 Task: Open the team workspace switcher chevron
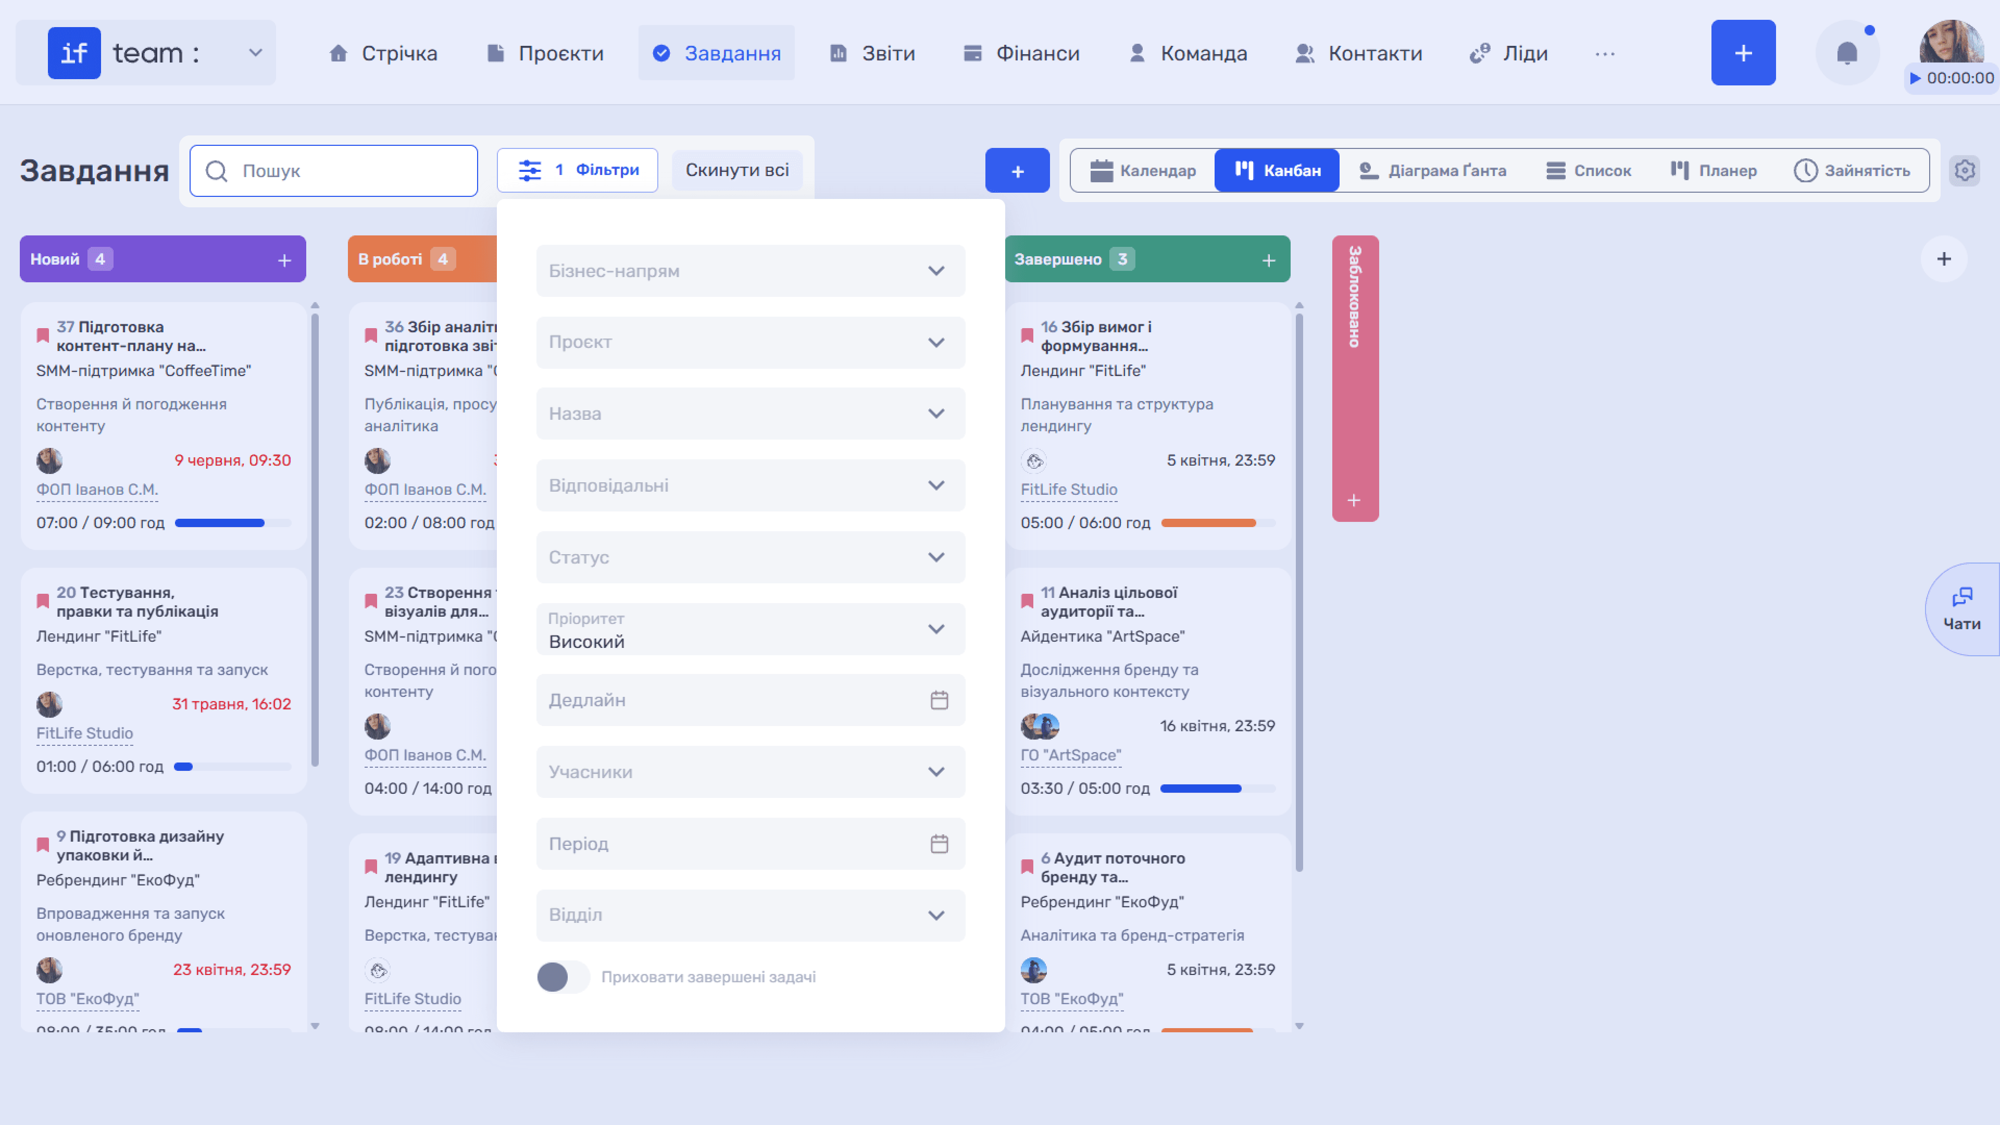(x=255, y=53)
